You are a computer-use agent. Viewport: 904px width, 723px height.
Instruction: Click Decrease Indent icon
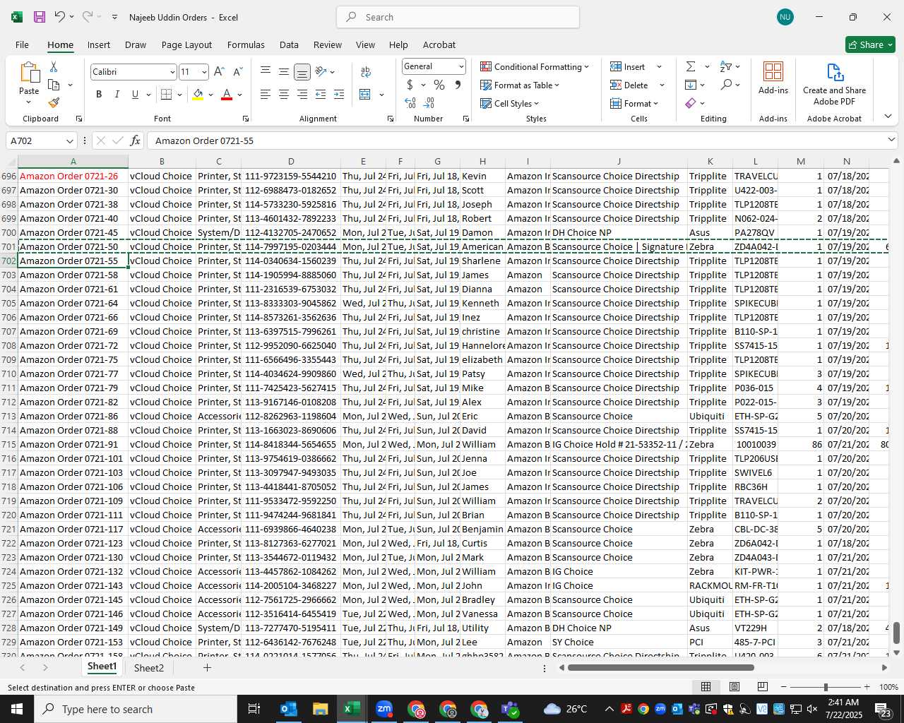click(321, 95)
